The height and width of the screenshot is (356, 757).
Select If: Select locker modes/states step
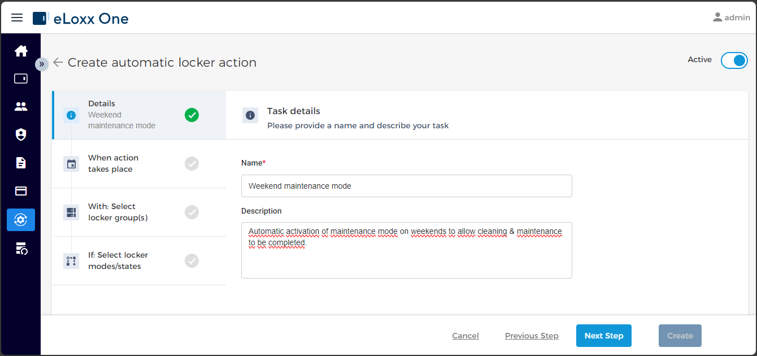(x=139, y=261)
